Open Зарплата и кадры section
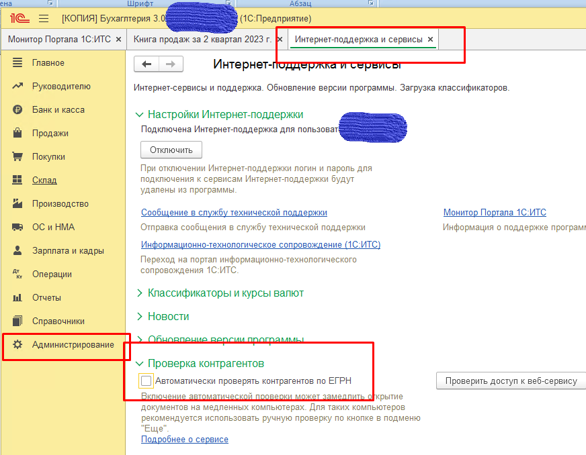This screenshot has height=455, width=586. (x=68, y=250)
